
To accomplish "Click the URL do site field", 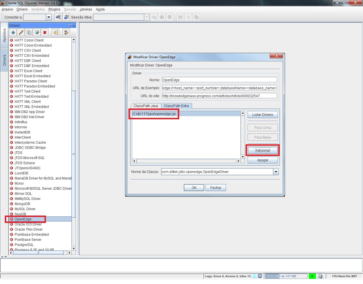I will click(x=220, y=96).
